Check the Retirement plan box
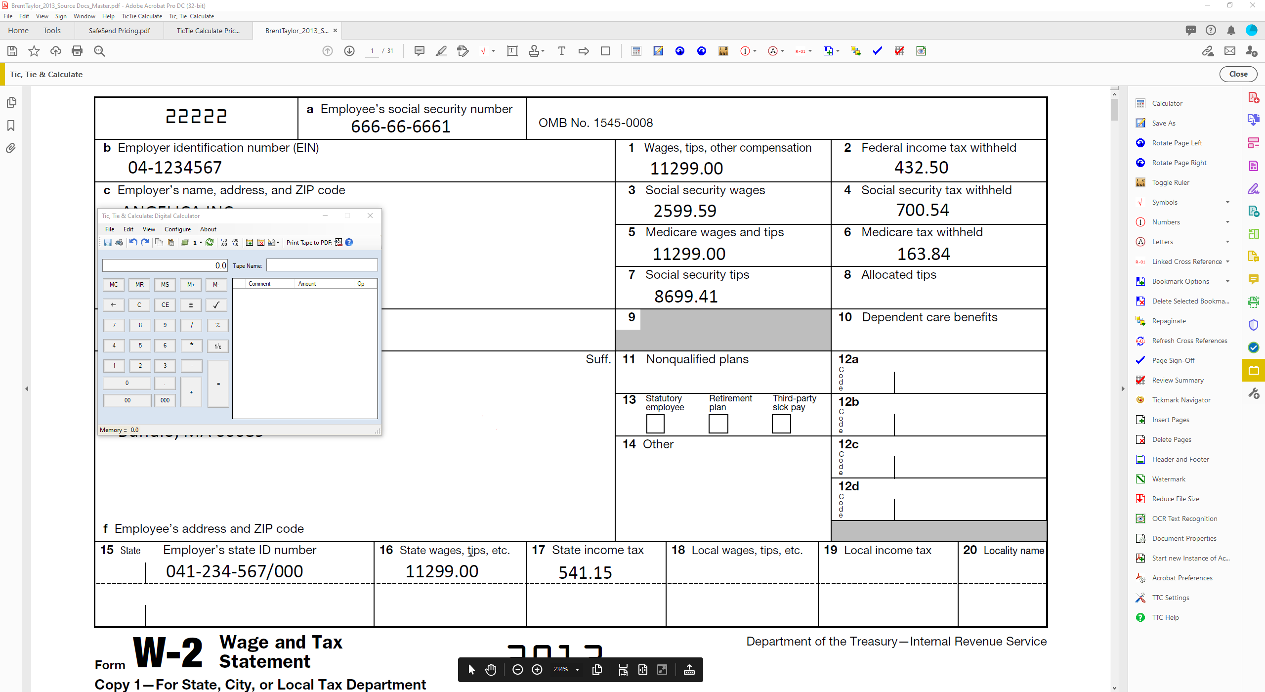The image size is (1265, 692). tap(718, 424)
